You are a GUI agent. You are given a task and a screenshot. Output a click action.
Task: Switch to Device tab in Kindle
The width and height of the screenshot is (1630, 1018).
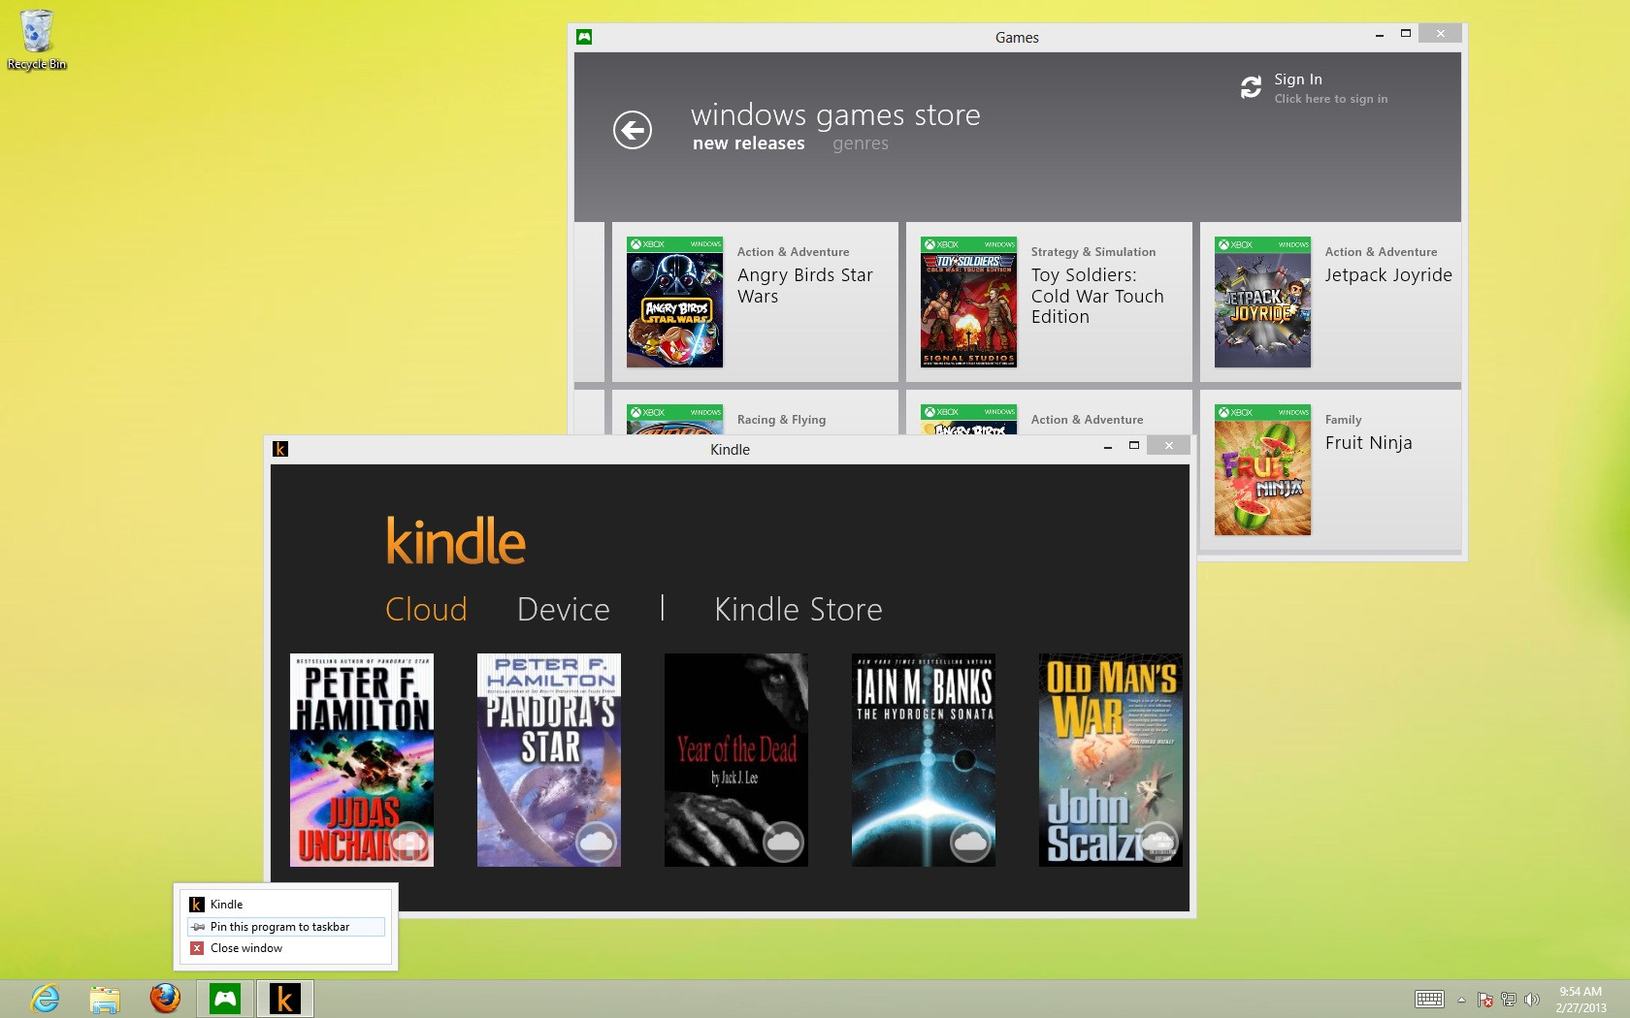point(564,609)
